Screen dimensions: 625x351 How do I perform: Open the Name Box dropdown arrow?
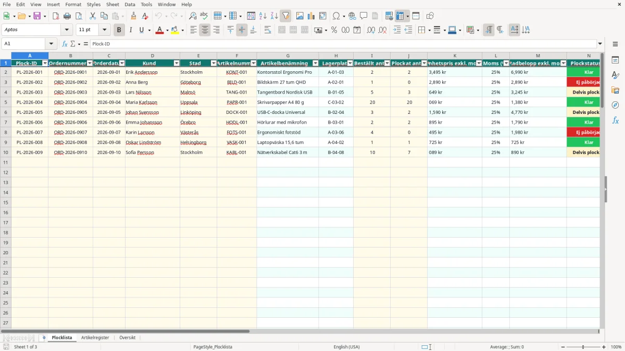coord(51,44)
